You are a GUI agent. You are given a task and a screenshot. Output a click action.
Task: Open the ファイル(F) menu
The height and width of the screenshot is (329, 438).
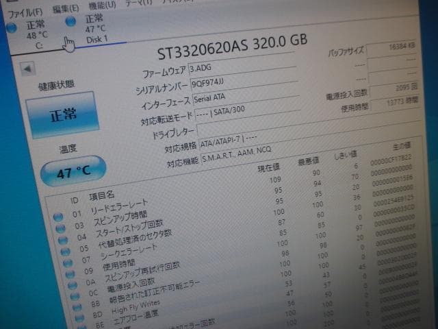tap(25, 12)
